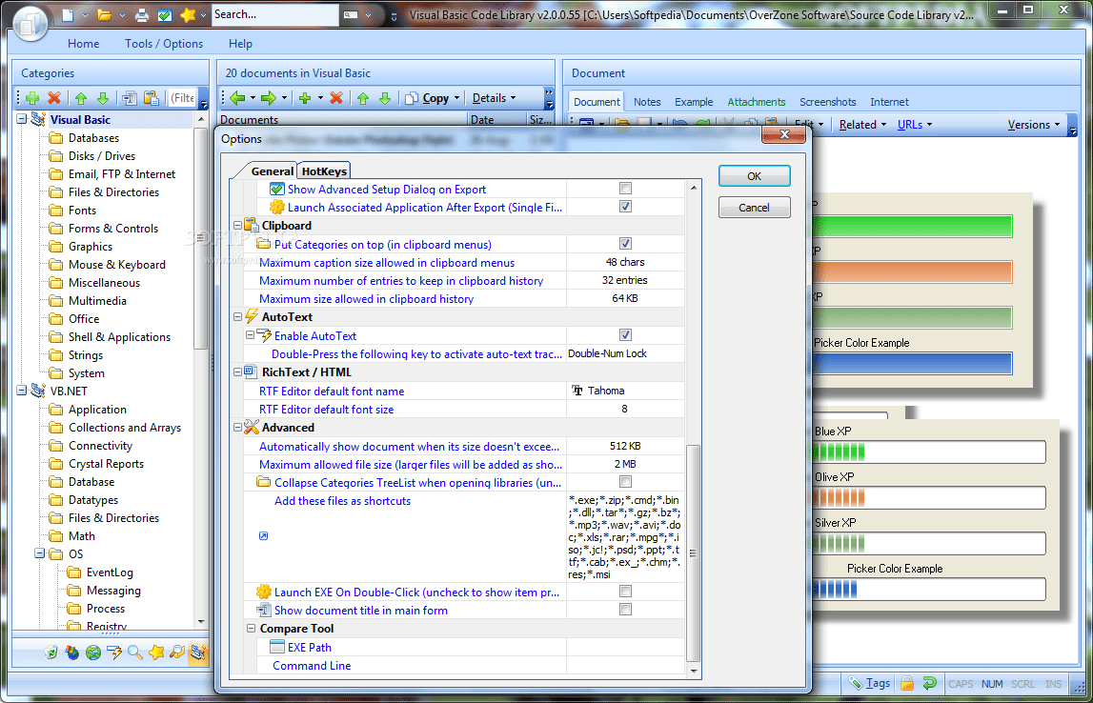
Task: Go forward with green right arrow in documents toolbar
Action: point(269,98)
